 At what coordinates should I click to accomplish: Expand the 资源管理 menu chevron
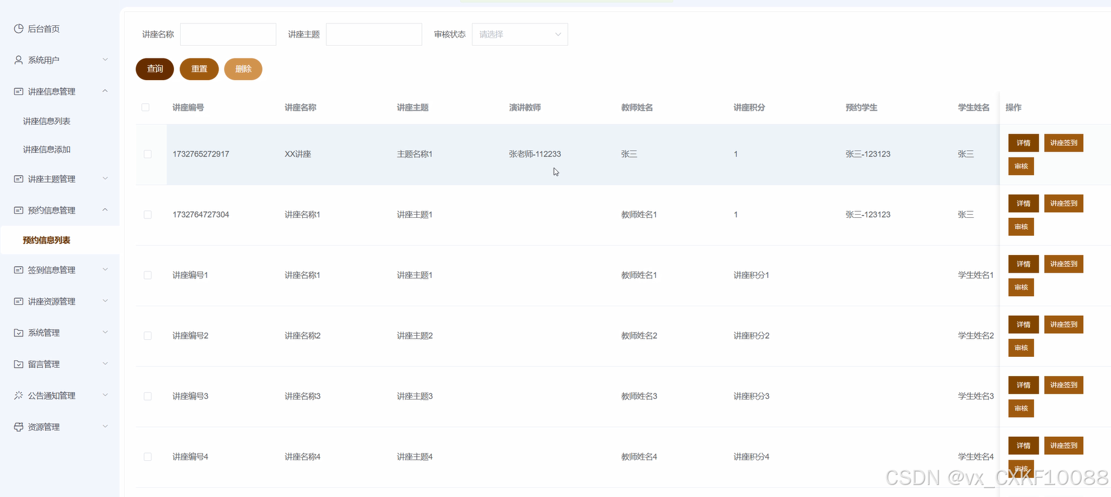click(105, 426)
